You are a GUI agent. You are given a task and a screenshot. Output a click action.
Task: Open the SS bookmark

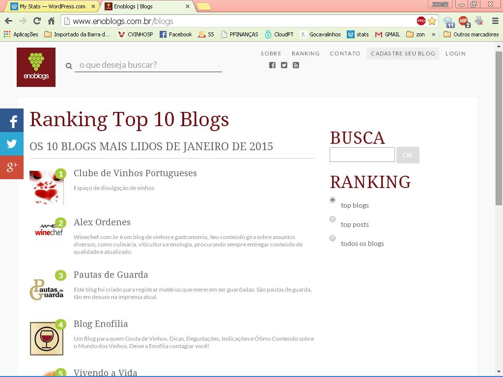click(206, 34)
